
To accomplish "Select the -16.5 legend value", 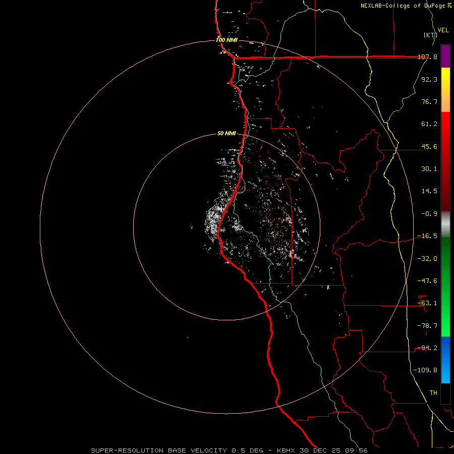I will pos(427,236).
